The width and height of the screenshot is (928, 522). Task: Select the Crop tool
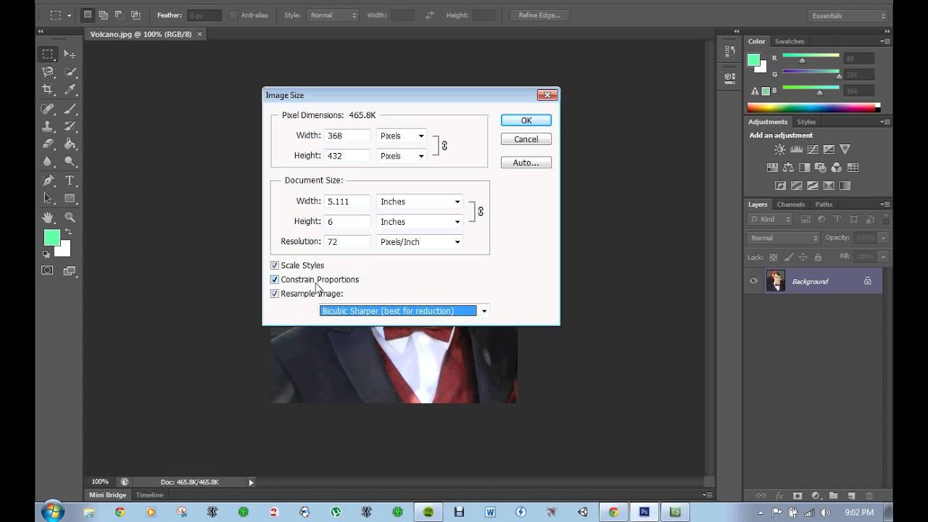pos(48,89)
